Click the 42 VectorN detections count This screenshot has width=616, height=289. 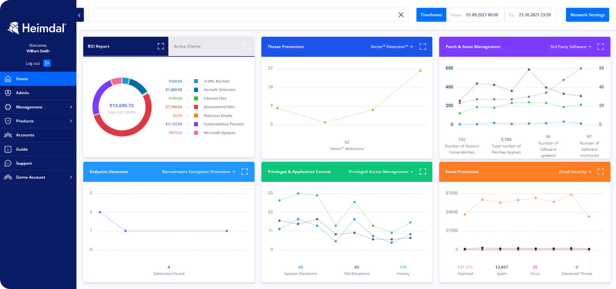(347, 142)
